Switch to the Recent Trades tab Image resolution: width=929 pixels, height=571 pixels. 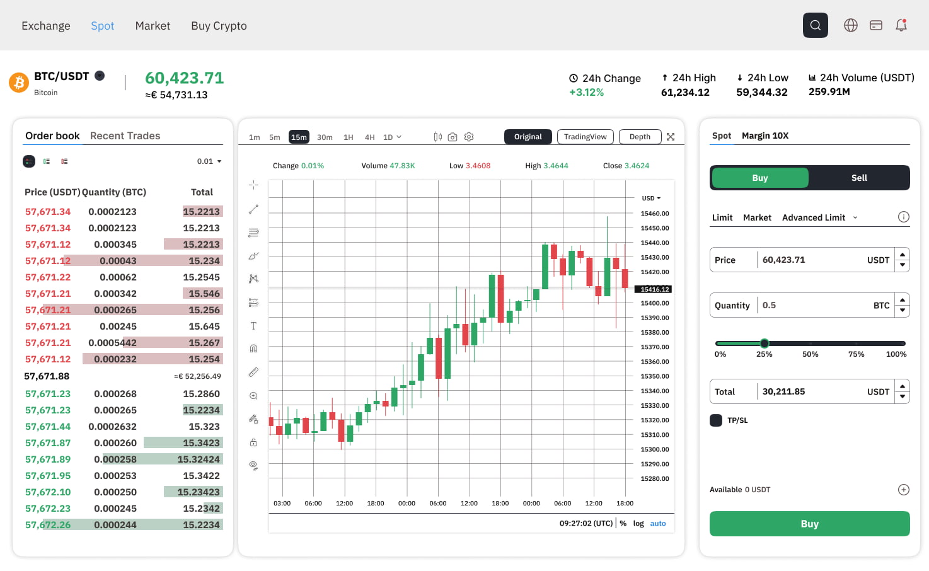click(x=125, y=136)
